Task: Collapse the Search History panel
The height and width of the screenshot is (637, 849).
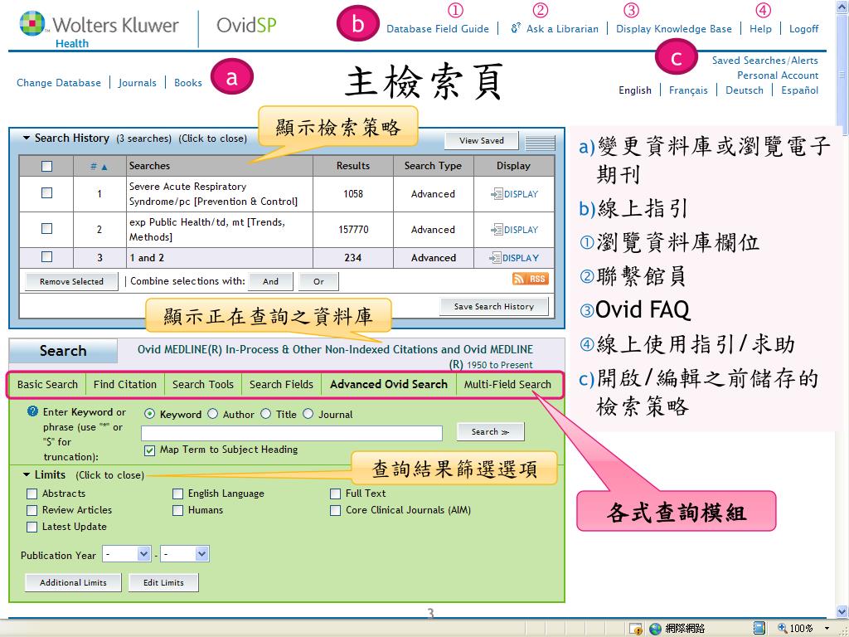Action: tap(26, 139)
